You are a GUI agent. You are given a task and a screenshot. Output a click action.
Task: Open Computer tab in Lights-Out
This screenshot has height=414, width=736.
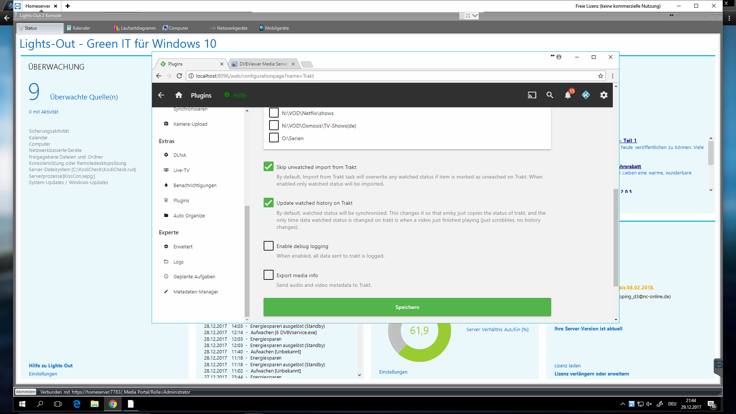click(x=176, y=28)
